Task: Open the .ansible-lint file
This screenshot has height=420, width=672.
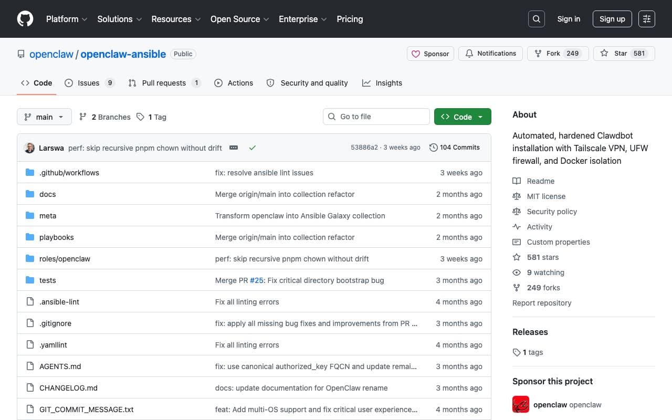Action: [x=59, y=302]
